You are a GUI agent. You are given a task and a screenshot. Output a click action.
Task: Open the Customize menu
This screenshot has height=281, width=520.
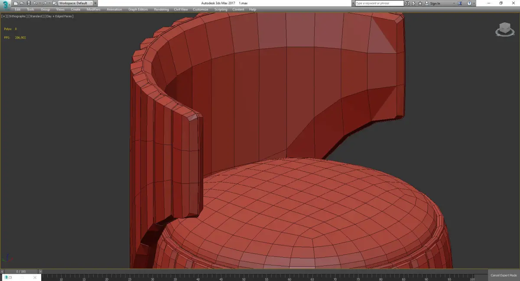[201, 10]
